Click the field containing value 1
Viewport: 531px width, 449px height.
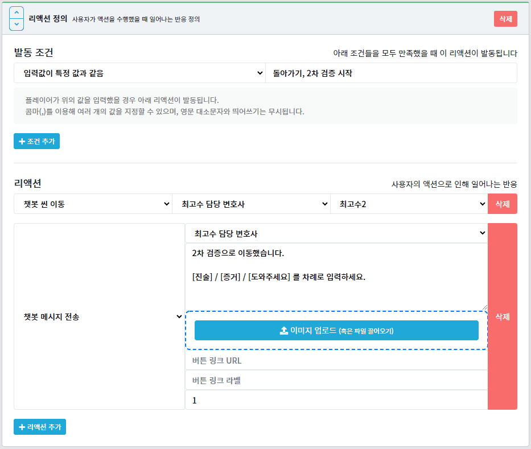coord(336,400)
